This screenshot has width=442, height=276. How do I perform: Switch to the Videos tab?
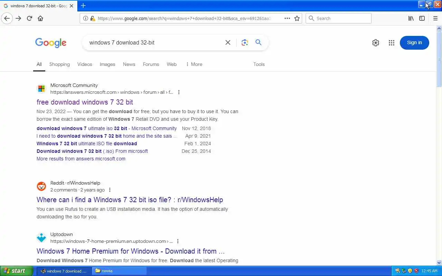click(85, 64)
